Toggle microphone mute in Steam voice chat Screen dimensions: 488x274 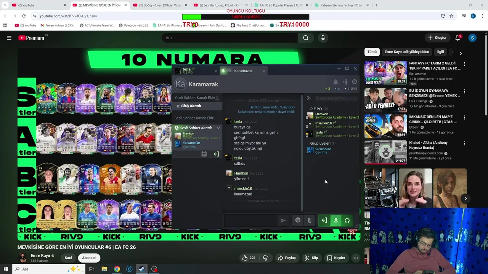click(x=336, y=220)
